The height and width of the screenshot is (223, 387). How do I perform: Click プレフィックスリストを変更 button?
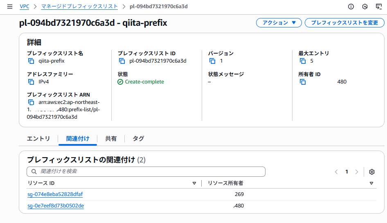pos(344,23)
